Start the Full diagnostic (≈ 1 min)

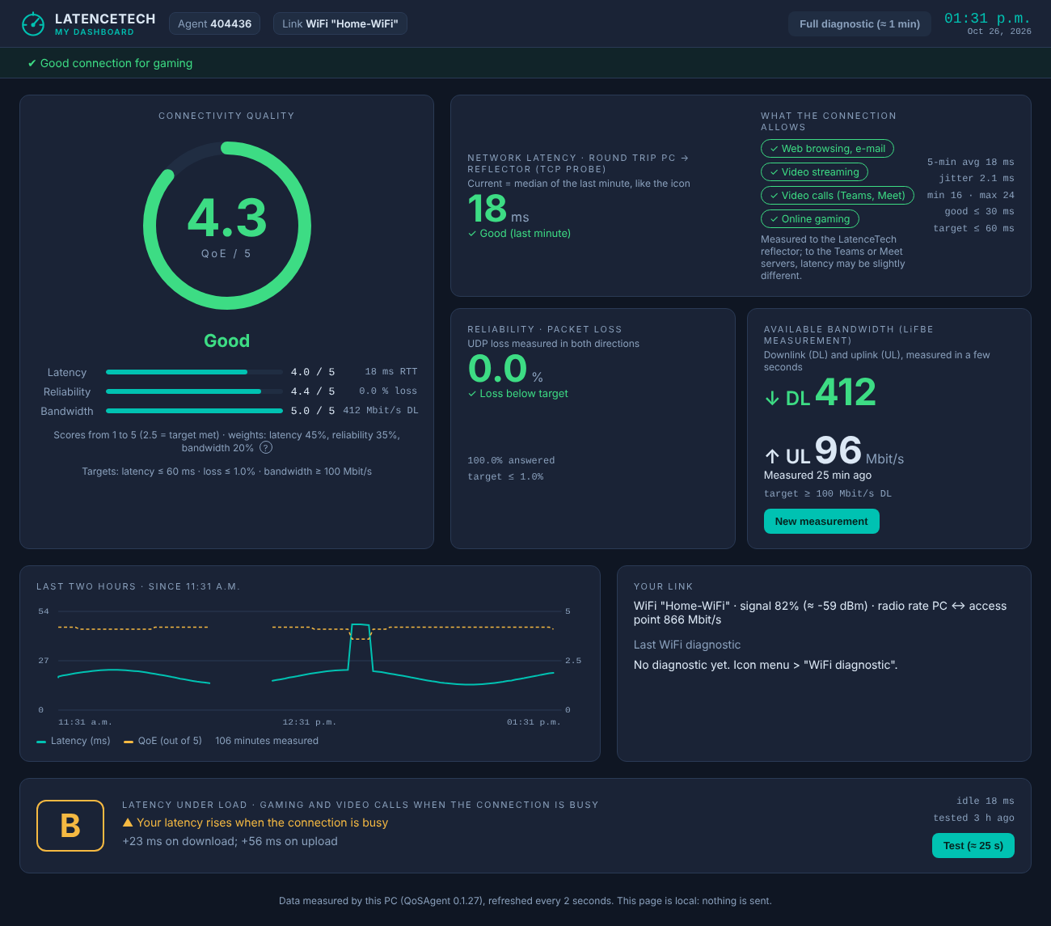tap(859, 23)
